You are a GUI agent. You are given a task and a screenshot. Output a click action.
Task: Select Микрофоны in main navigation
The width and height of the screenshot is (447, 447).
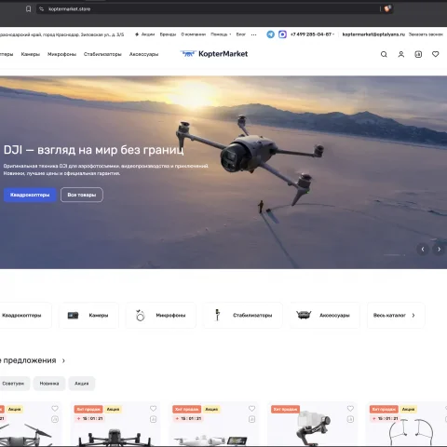[x=61, y=54]
